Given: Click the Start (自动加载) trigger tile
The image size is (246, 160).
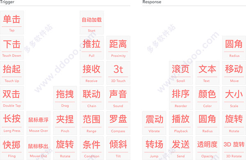Looking at the screenshot, I should (x=91, y=23).
